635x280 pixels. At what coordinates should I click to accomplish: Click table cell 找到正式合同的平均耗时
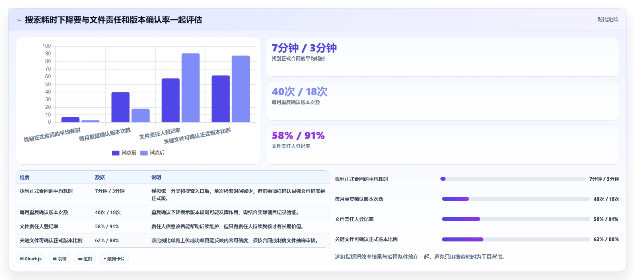point(46,191)
